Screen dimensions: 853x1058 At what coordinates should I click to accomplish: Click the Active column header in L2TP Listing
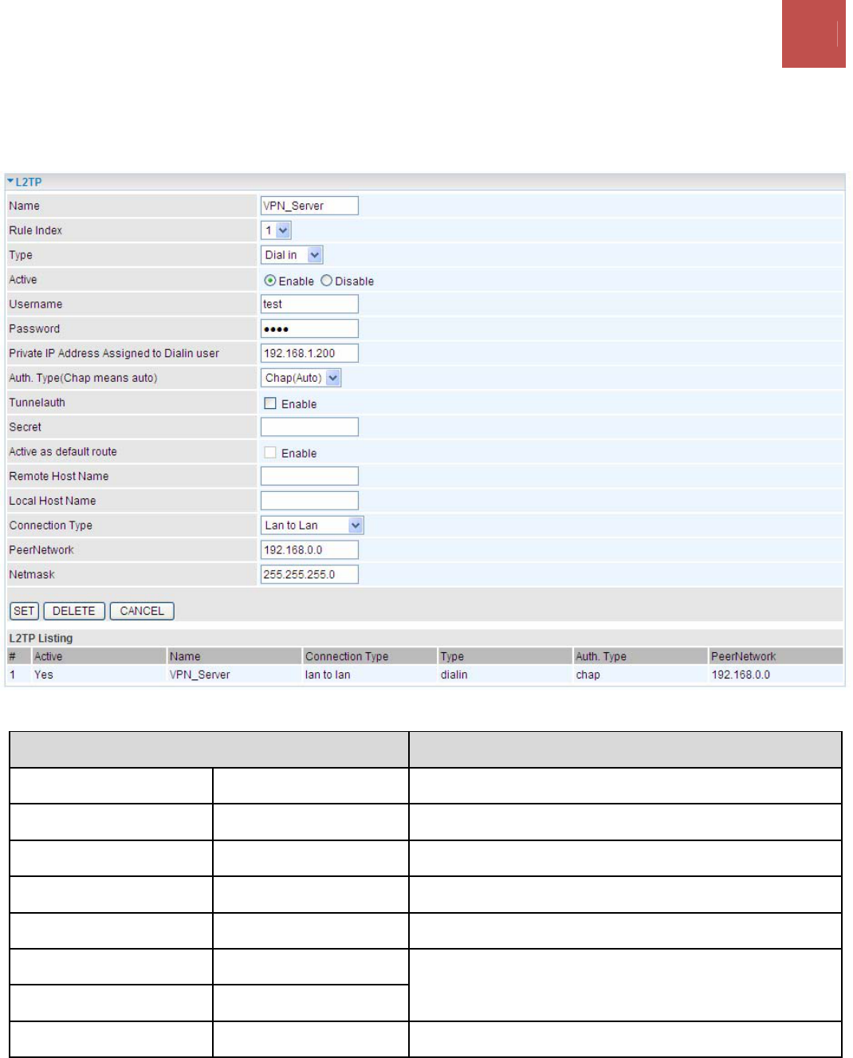48,656
